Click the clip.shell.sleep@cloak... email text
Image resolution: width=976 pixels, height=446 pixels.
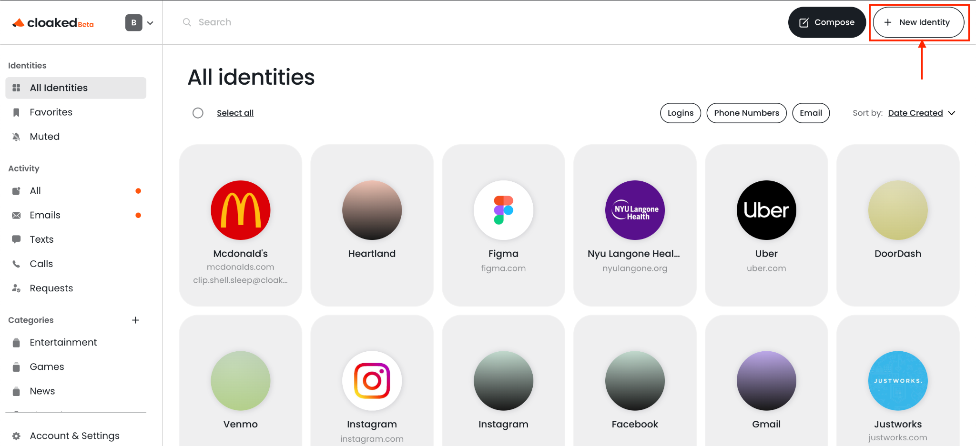click(240, 280)
